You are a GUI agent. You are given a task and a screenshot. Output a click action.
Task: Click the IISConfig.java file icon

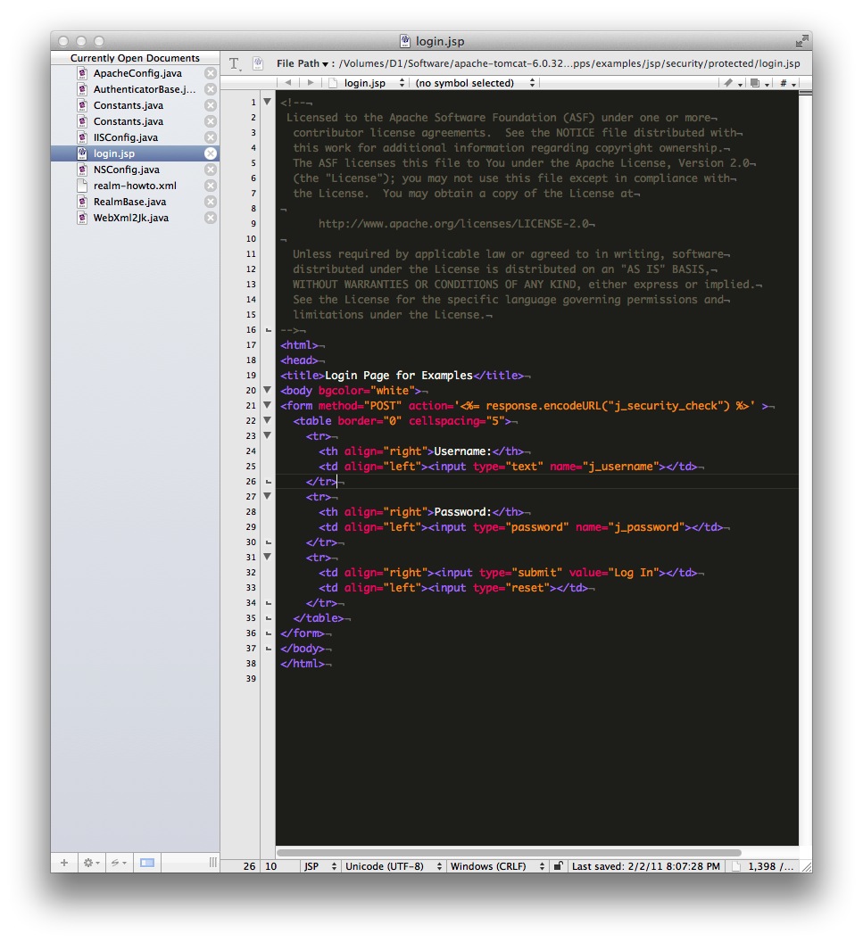tap(82, 137)
